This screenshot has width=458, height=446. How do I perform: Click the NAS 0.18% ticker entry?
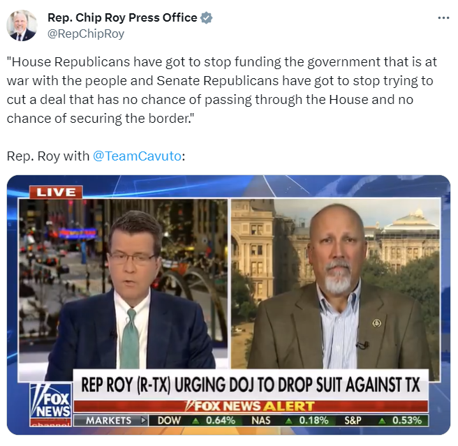point(290,420)
